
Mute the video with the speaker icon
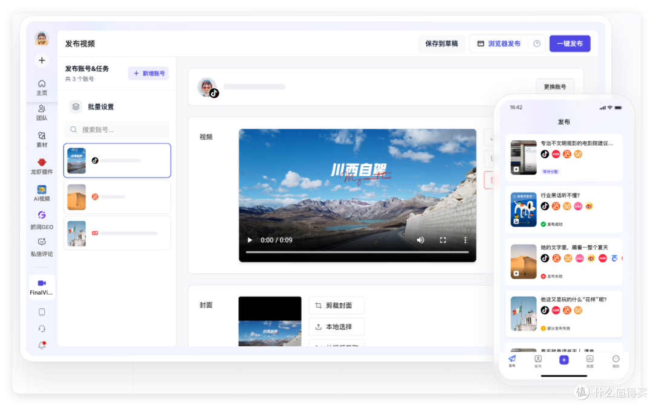421,240
